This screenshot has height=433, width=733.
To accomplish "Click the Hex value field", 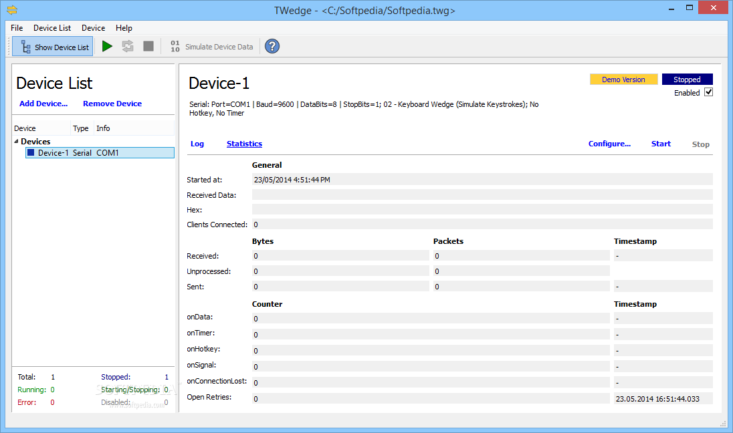I will pos(482,209).
